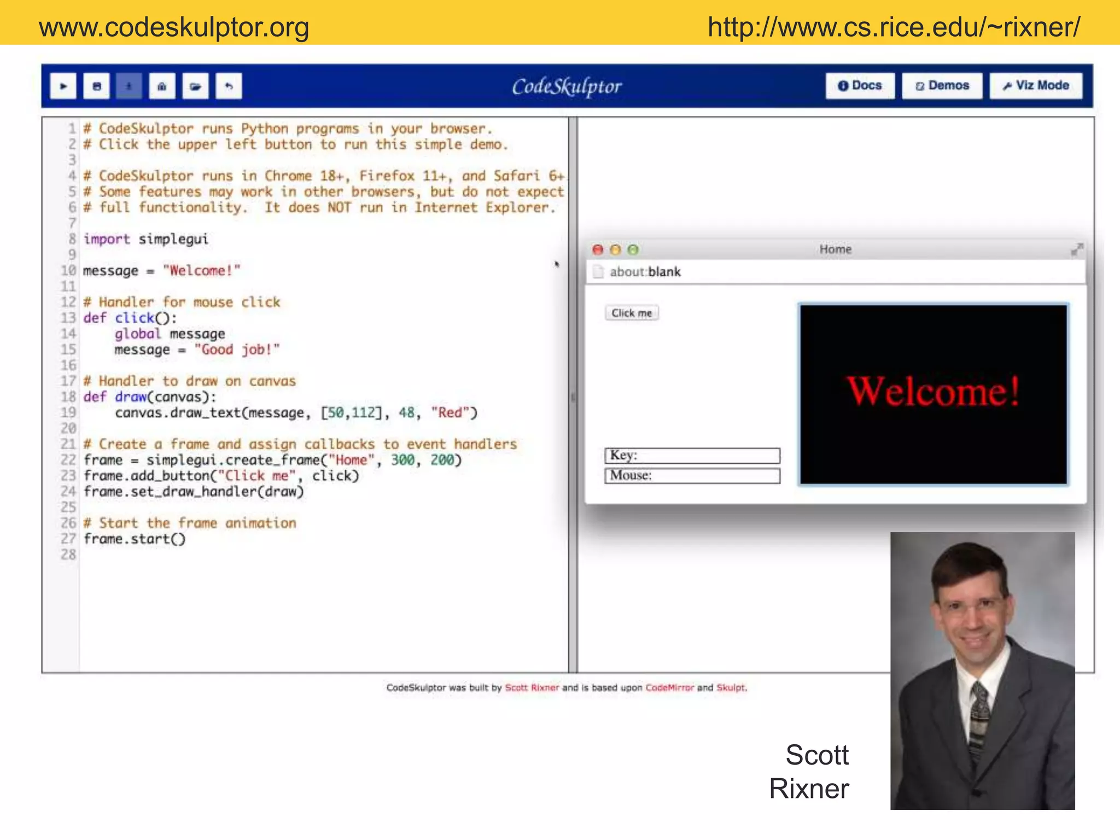Screen dimensions: 1120x840
Task: Click the splitter between editor and output
Action: pos(573,394)
